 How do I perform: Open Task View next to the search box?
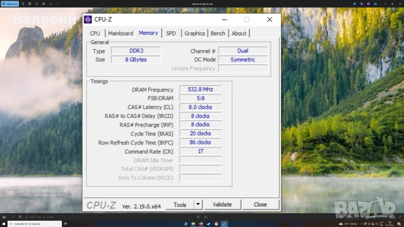click(x=66, y=224)
